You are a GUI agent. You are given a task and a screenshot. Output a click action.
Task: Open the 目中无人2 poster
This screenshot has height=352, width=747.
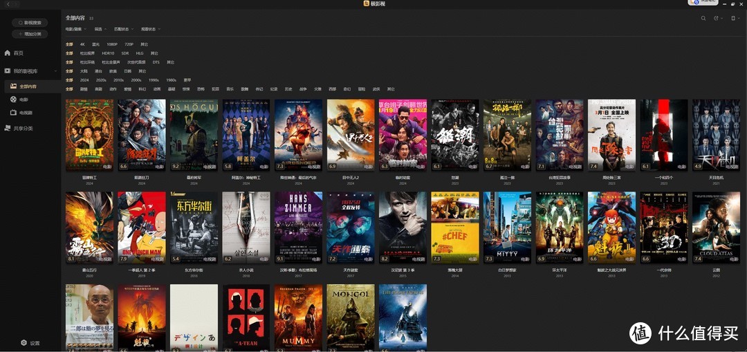tap(351, 135)
